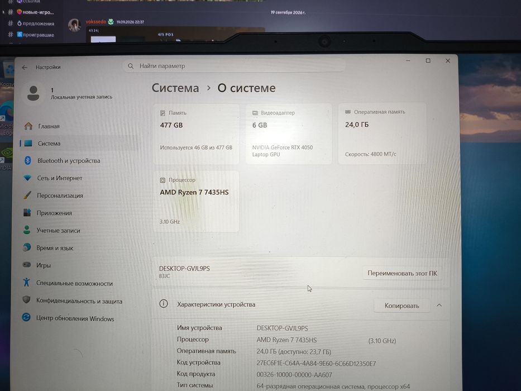This screenshot has height=391, width=521.
Task: Click the Тип системы value text
Action: pos(333,387)
